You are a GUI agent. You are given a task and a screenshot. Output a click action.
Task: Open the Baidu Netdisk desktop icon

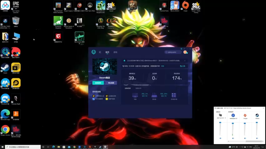point(5,6)
